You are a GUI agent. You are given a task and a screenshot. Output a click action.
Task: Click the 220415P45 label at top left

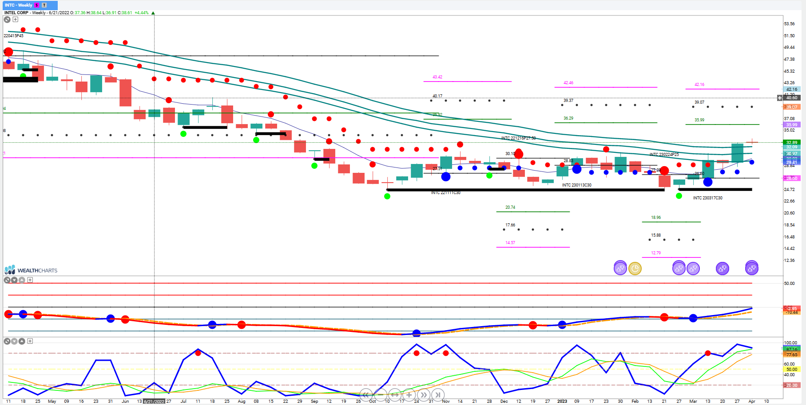[x=14, y=36]
